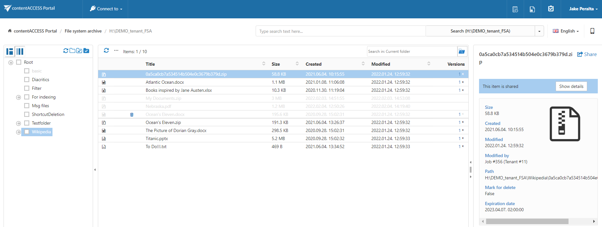Click the details panel horizontal scrollbar
Image resolution: width=602 pixels, height=227 pixels.
527,222
